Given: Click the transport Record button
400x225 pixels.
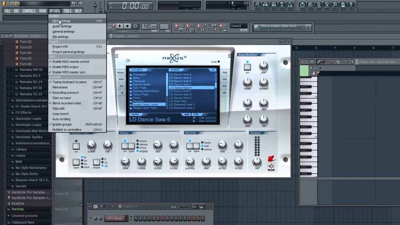Looking at the screenshot, I should click(135, 26).
